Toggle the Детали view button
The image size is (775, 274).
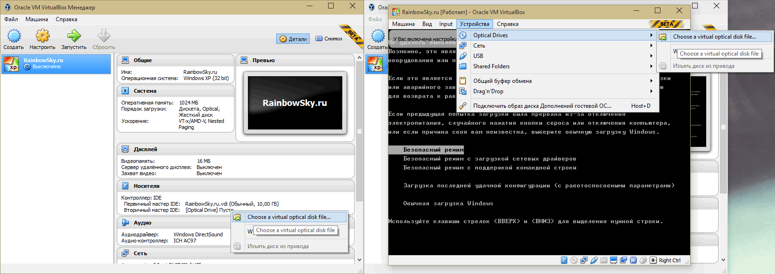293,39
